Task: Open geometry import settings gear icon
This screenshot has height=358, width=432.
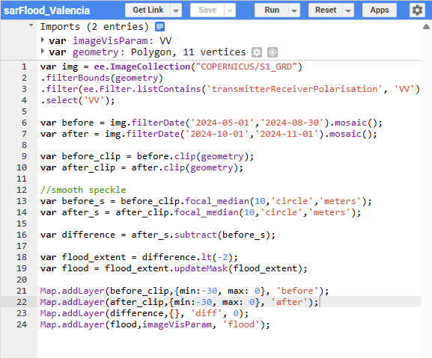Action: (x=257, y=52)
